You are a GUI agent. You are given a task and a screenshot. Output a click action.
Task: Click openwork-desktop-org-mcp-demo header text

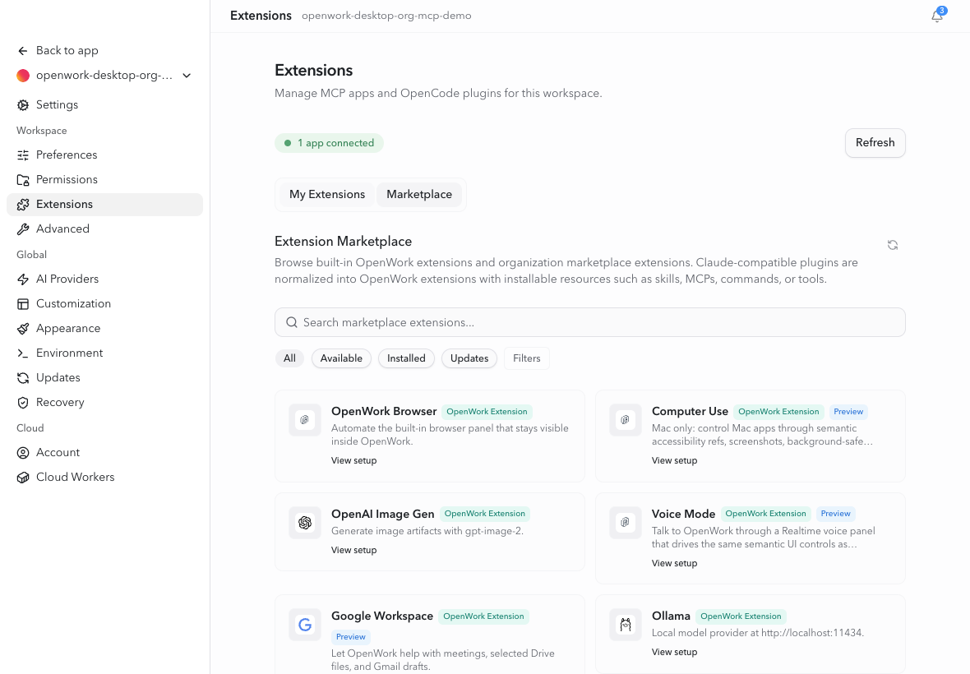pyautogui.click(x=386, y=16)
